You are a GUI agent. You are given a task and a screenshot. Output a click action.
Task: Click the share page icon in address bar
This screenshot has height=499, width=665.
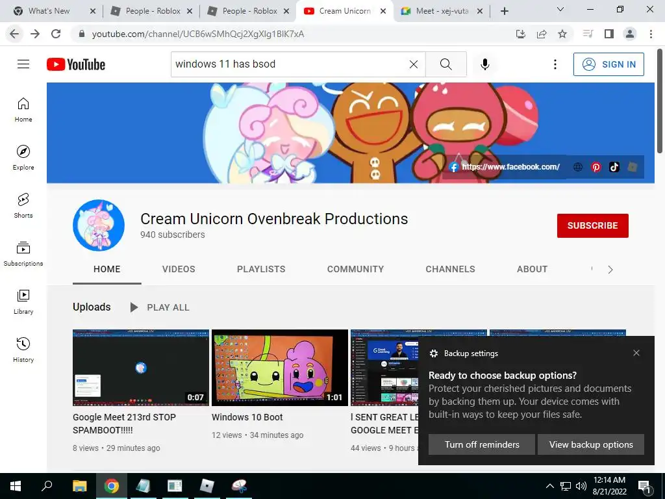click(x=542, y=34)
